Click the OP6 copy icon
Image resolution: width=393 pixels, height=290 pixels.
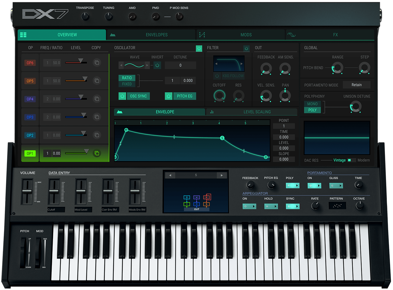[x=97, y=63]
